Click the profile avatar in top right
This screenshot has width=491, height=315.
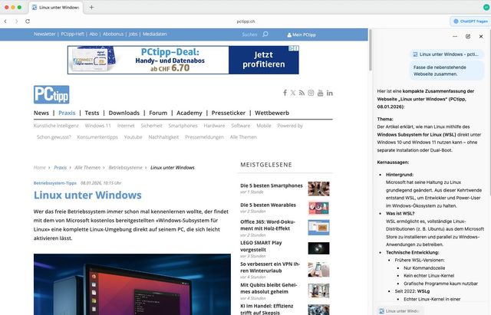[x=486, y=7]
